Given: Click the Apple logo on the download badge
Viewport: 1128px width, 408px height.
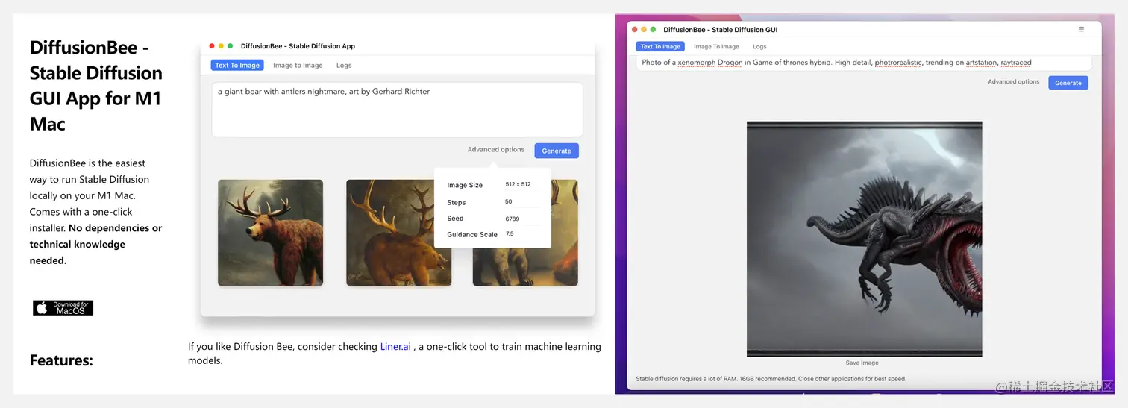Looking at the screenshot, I should (42, 308).
